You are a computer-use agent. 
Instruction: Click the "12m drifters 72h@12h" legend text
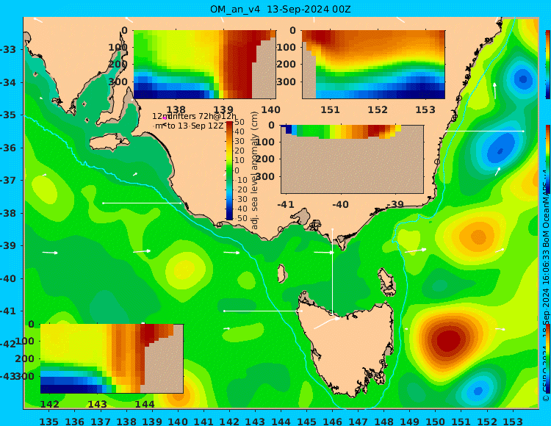pos(195,116)
